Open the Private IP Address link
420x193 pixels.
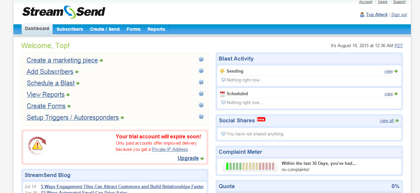tap(170, 149)
